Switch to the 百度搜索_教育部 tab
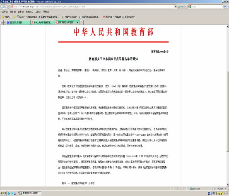The width and height of the screenshot is (229, 196). [18, 22]
